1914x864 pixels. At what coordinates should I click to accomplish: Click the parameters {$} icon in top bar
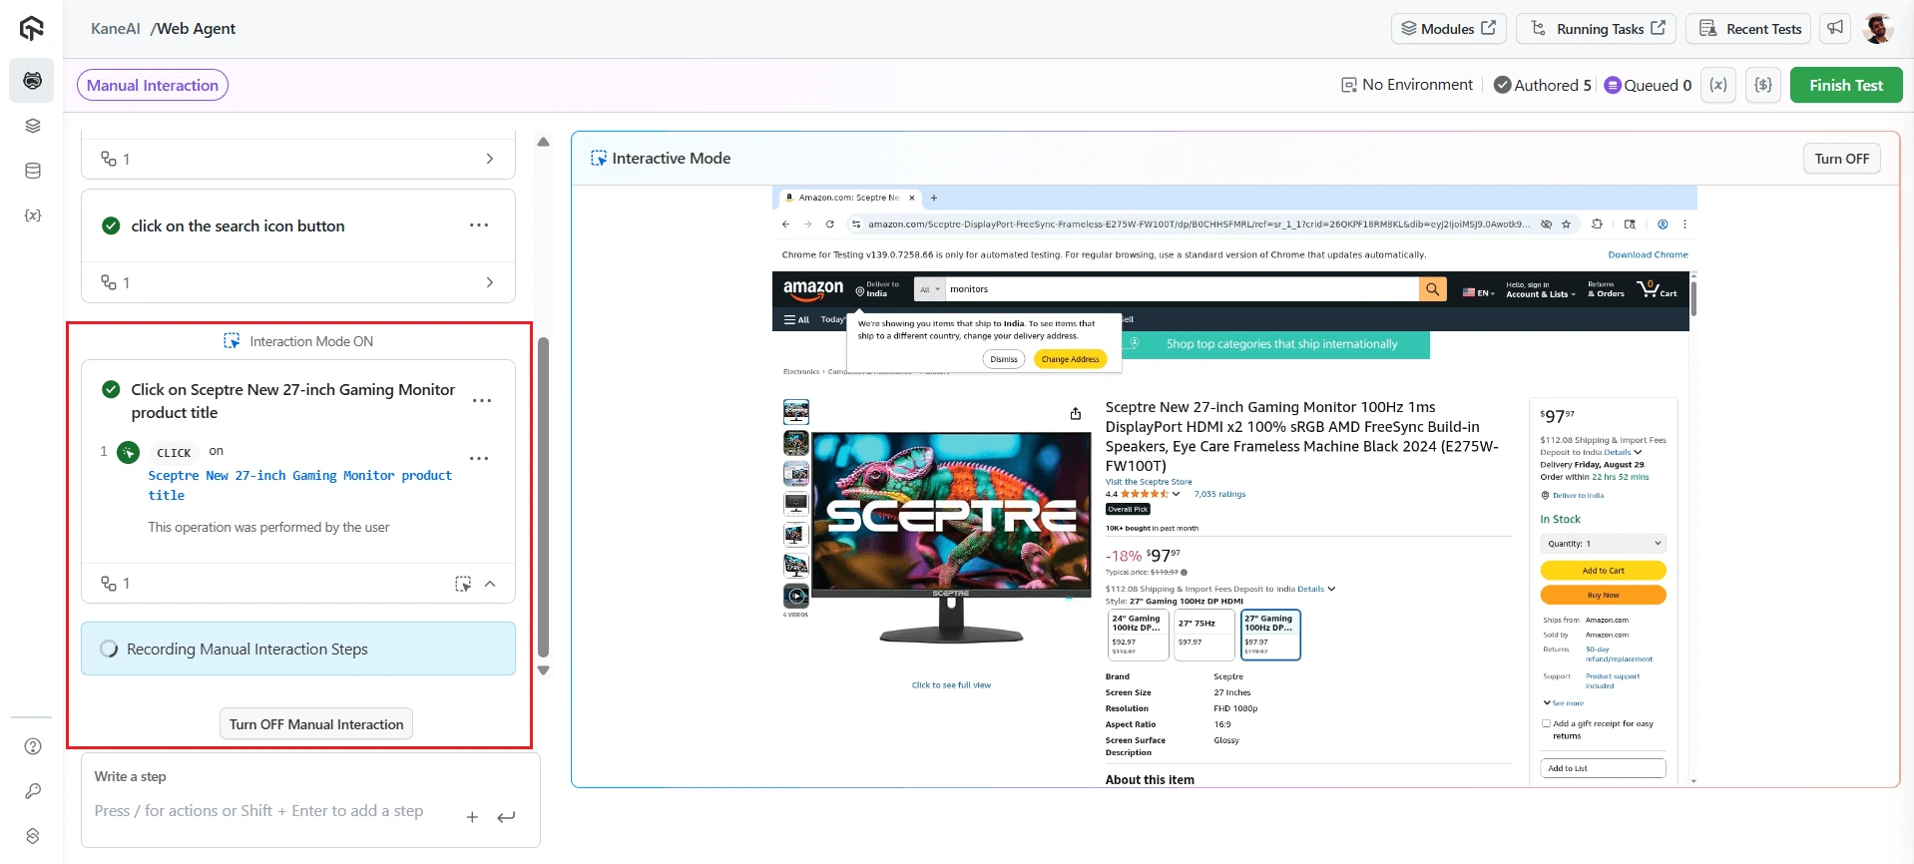[x=1763, y=85]
